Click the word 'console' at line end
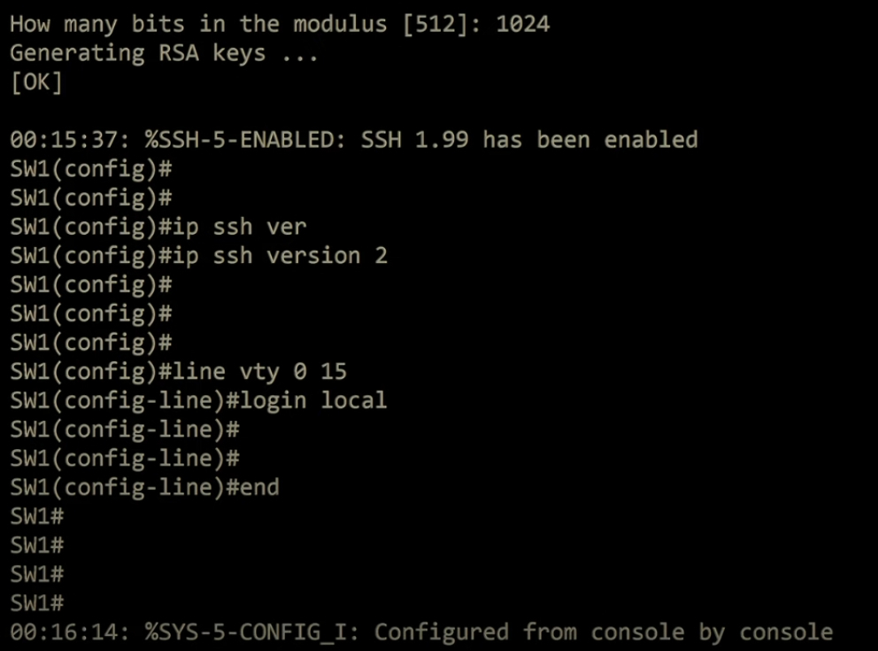 coord(786,632)
